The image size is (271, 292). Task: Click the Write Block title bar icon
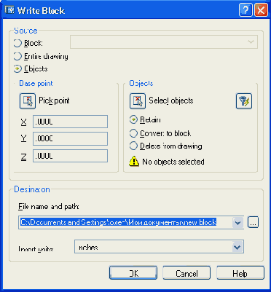point(10,11)
